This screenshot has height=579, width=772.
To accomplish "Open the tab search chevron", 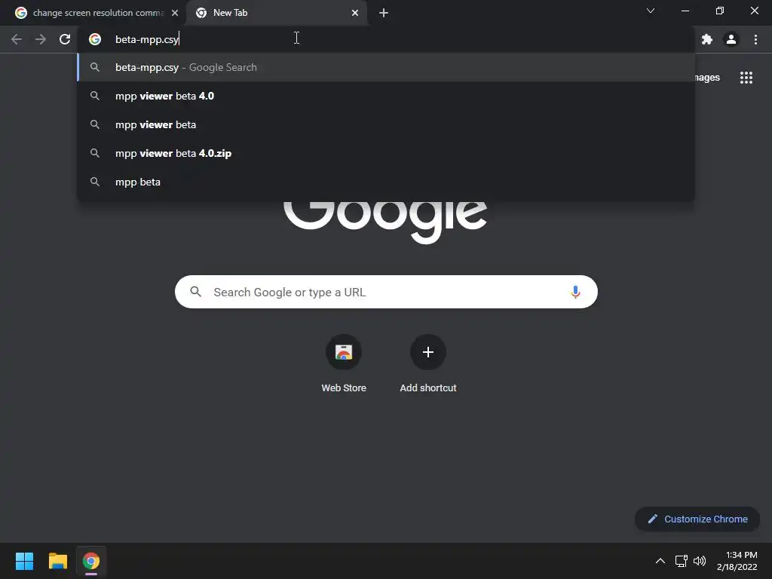I will [x=651, y=11].
